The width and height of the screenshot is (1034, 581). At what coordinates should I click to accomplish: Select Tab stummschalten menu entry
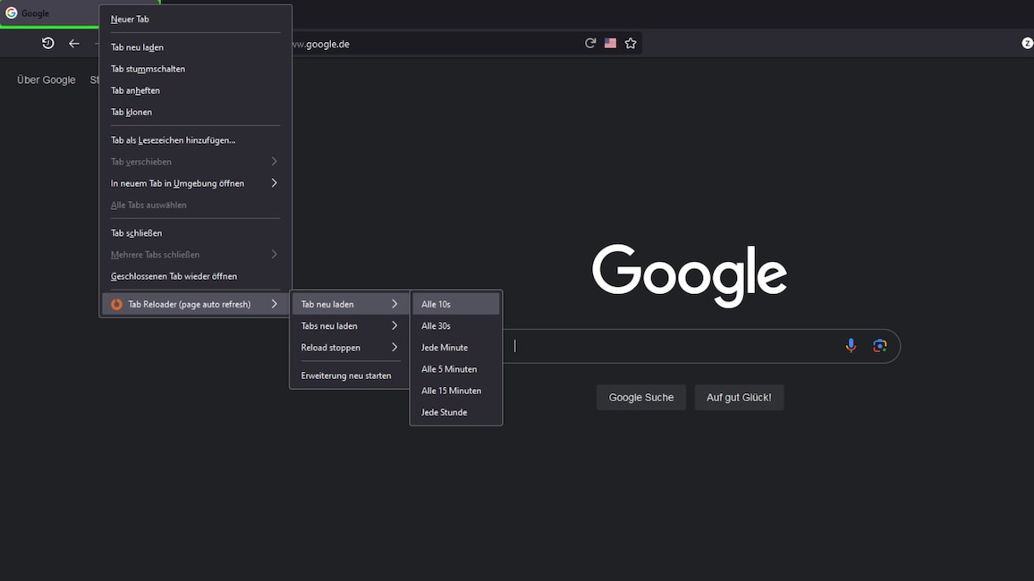195,69
